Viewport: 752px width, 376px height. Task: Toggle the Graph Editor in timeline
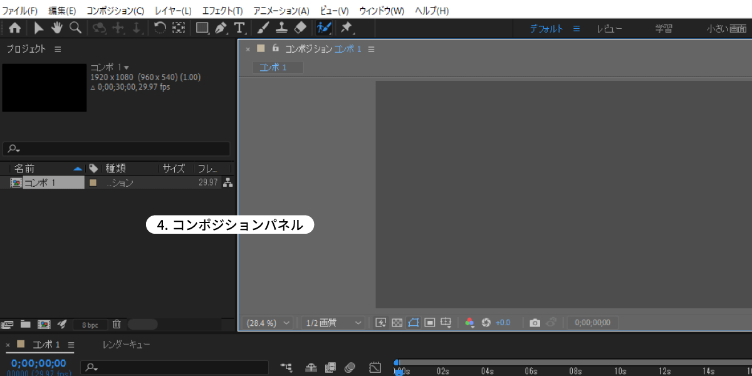(x=375, y=367)
